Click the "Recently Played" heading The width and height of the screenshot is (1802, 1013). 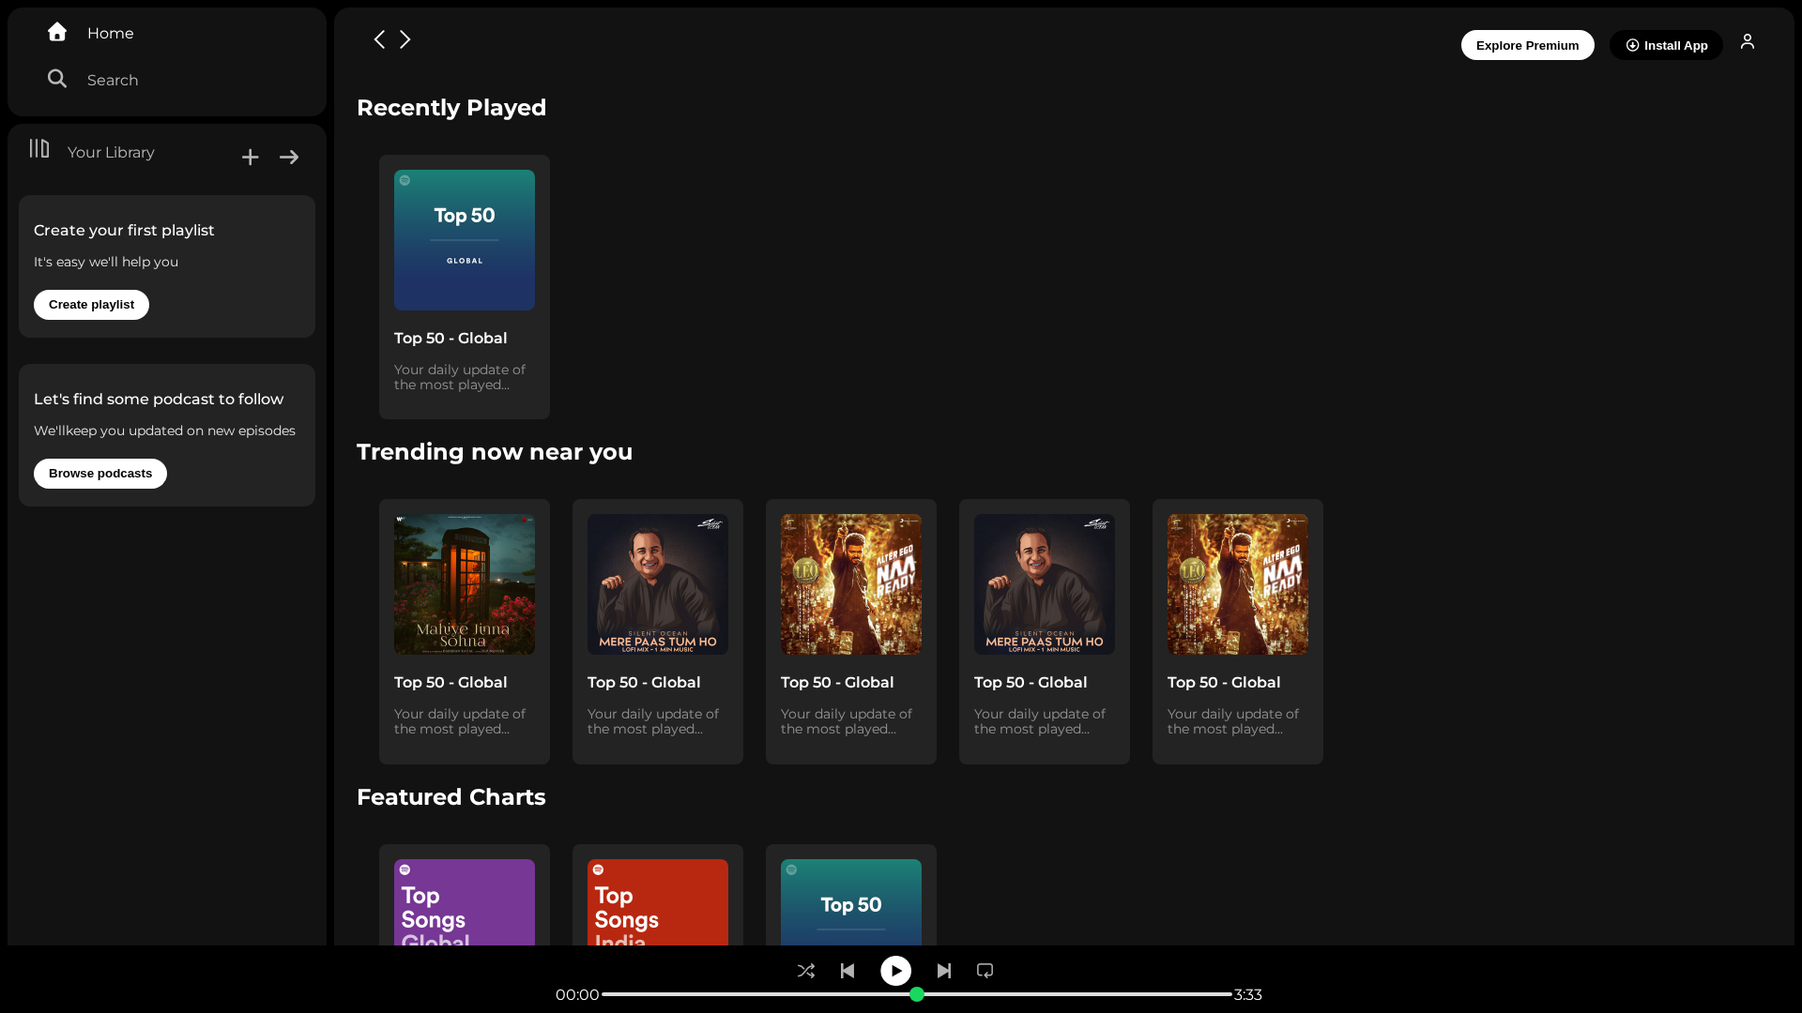click(451, 108)
